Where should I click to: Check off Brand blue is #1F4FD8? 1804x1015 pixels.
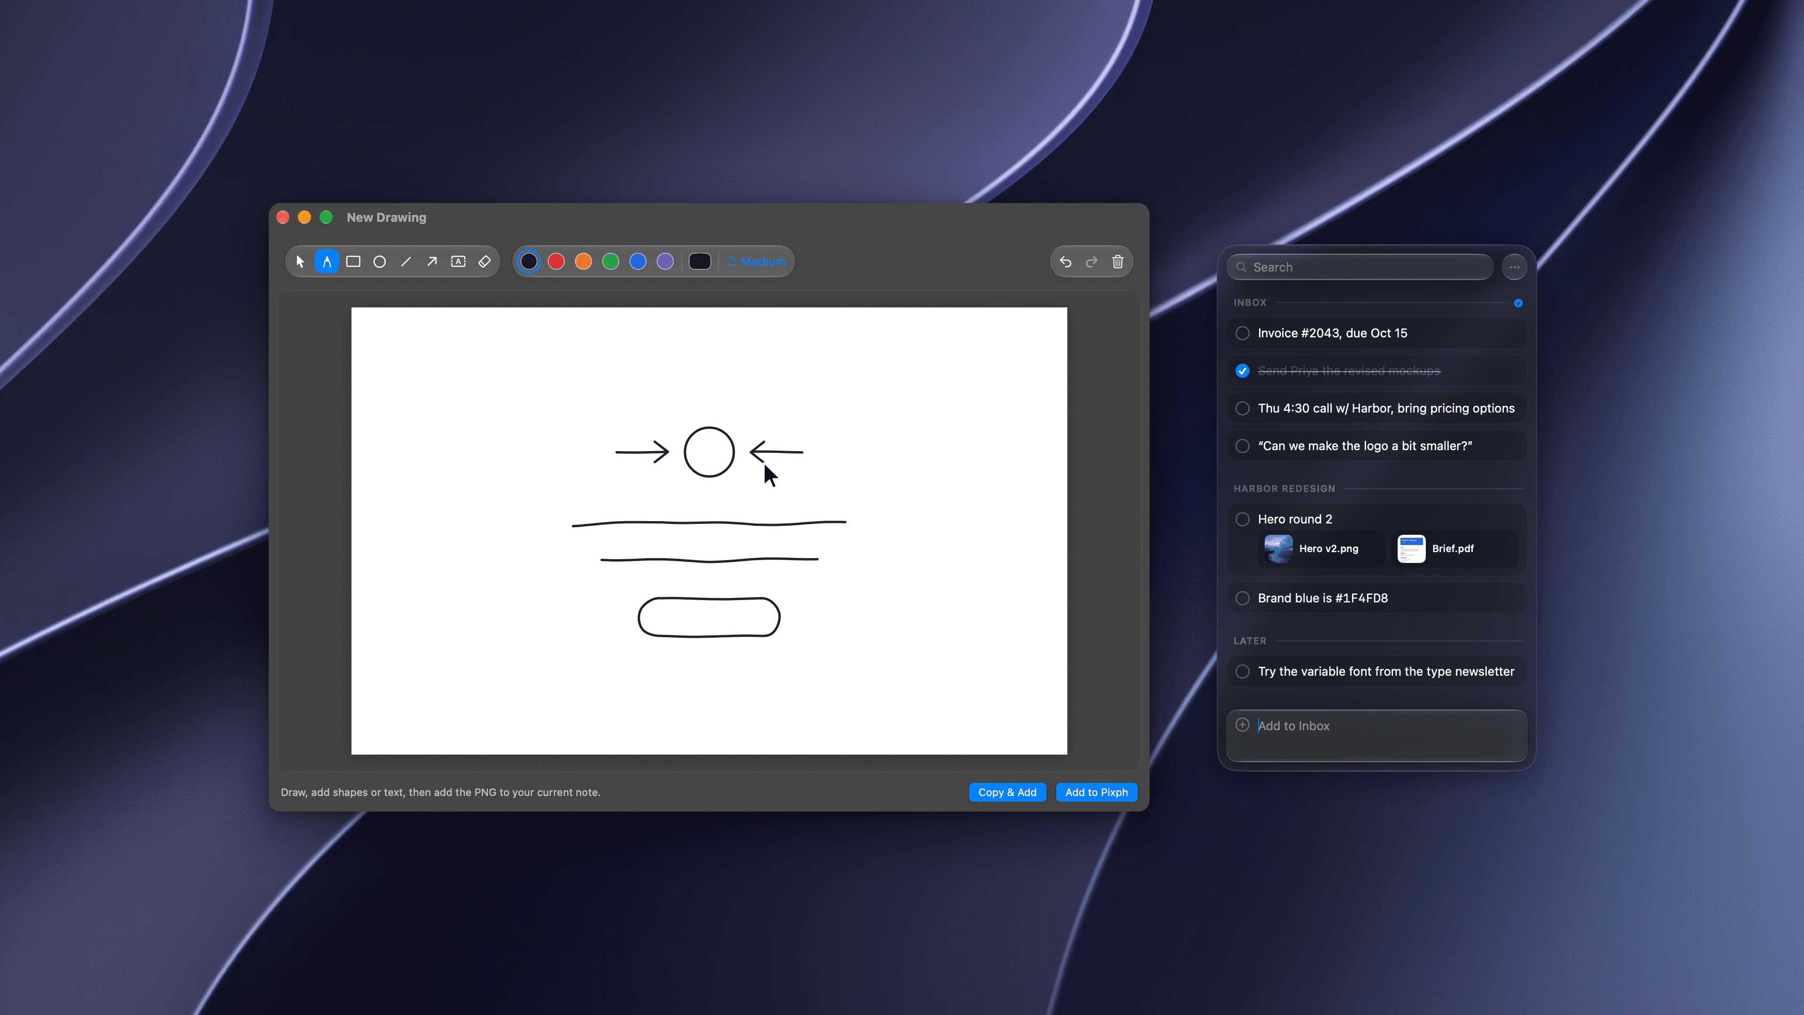coord(1242,598)
